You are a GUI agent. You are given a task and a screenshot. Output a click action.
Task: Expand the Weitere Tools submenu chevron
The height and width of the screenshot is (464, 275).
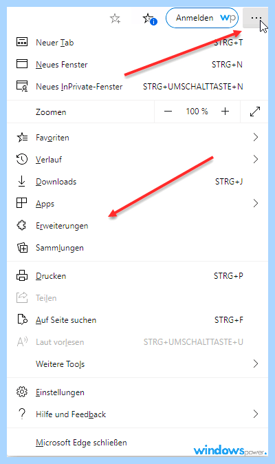click(256, 363)
